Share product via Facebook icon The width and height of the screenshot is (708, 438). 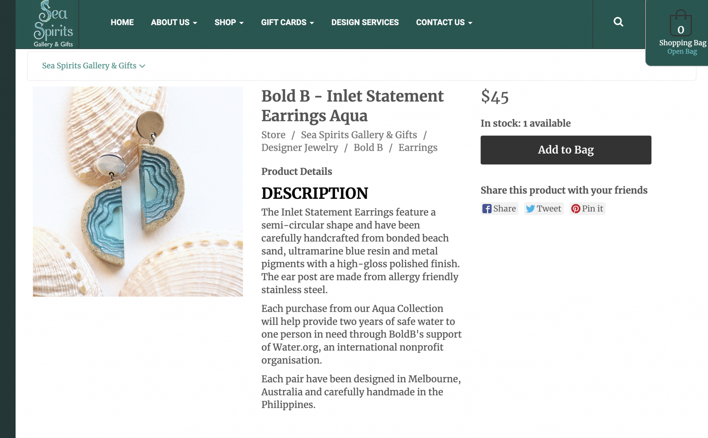pyautogui.click(x=487, y=209)
